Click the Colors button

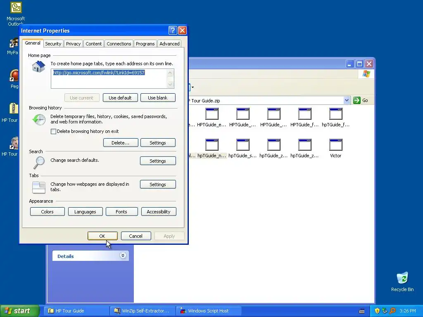point(48,212)
